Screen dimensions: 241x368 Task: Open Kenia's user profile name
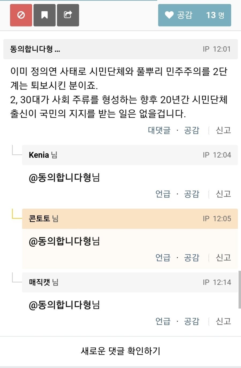click(39, 155)
